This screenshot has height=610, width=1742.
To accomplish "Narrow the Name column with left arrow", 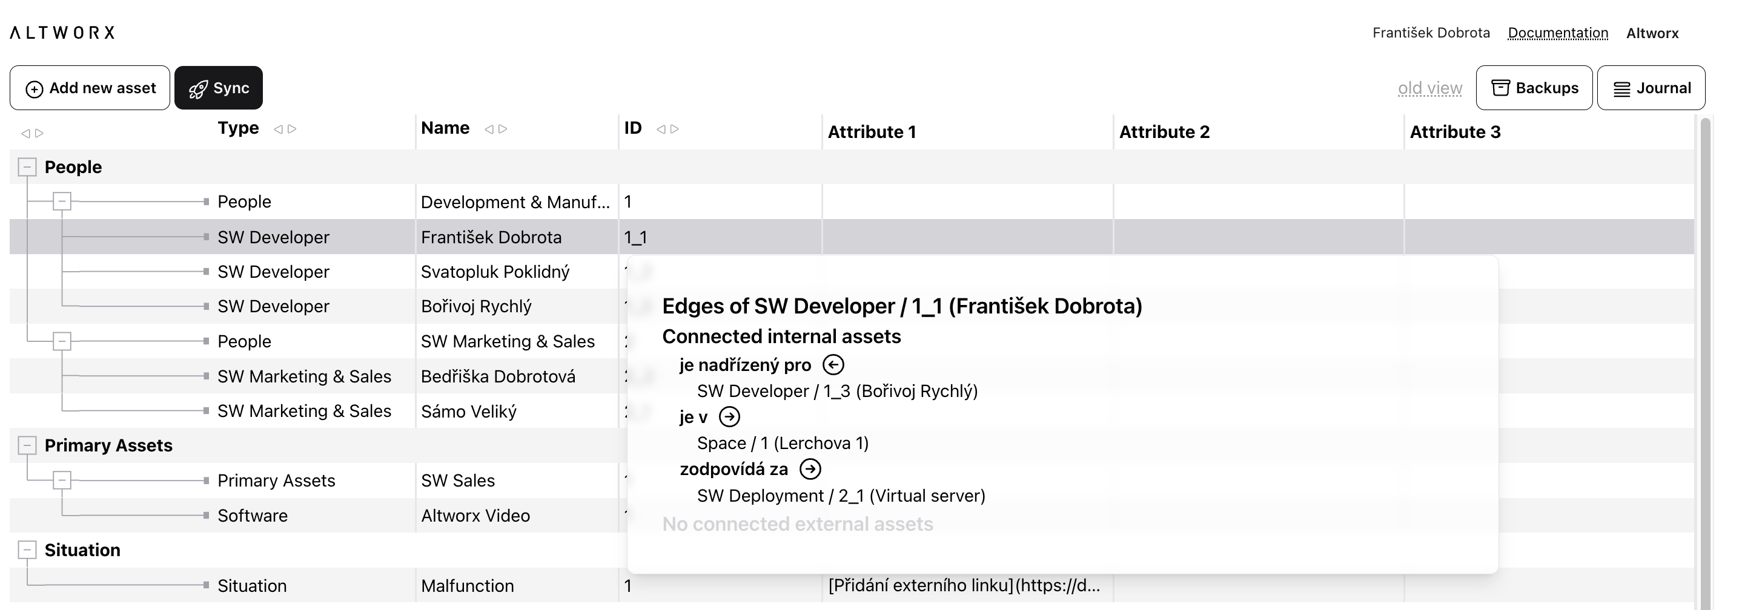I will tap(488, 129).
